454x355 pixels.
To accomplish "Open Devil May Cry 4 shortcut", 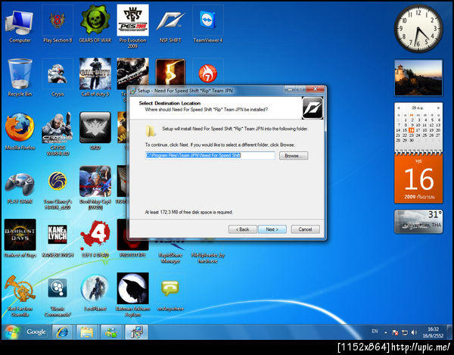I will point(95,188).
